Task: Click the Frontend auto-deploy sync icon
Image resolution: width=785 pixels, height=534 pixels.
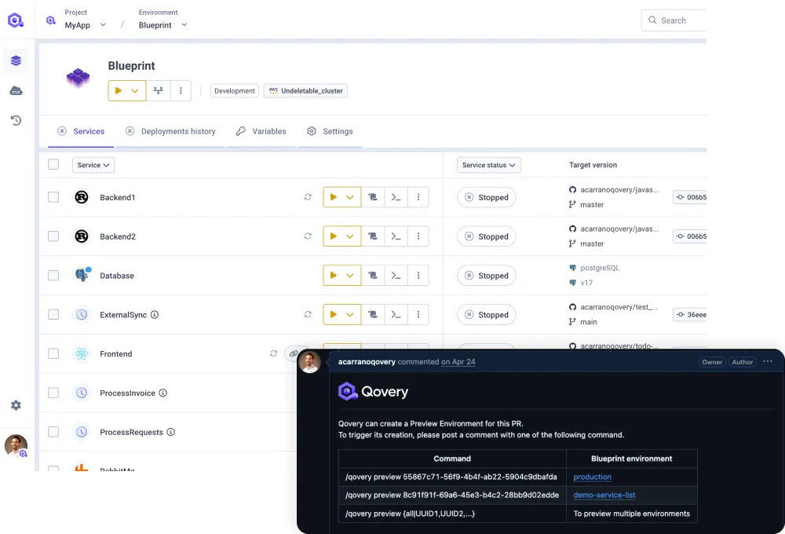Action: [x=273, y=353]
